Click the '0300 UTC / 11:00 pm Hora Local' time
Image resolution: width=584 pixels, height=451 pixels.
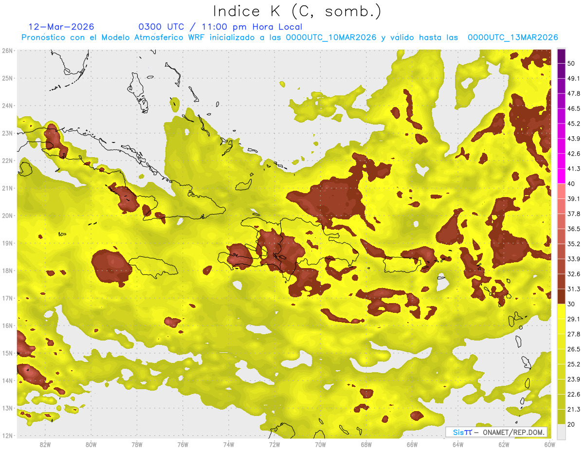[x=220, y=27]
